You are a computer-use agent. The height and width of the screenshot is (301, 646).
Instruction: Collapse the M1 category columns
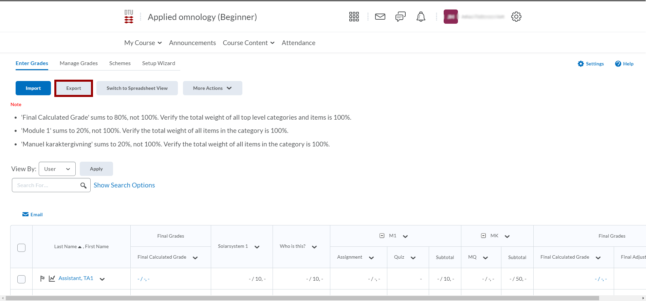(382, 236)
